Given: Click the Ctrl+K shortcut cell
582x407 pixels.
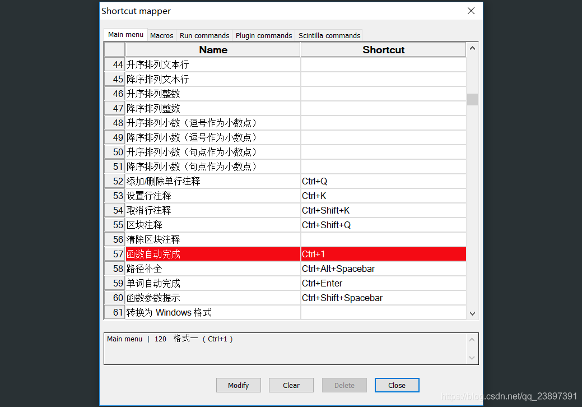Looking at the screenshot, I should pos(383,196).
